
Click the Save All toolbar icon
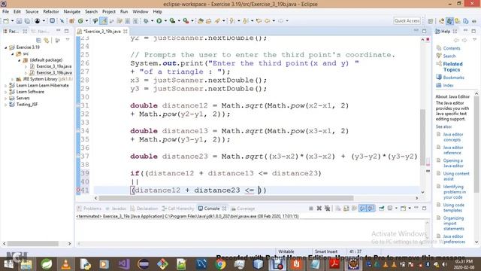pos(27,21)
